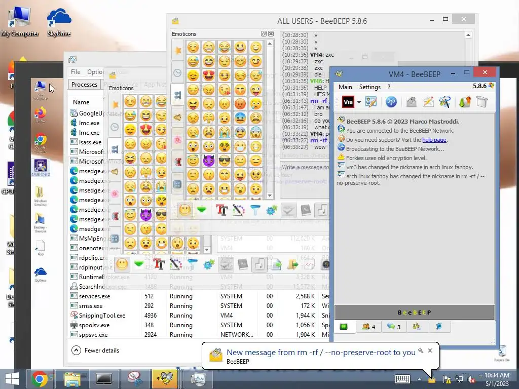Click the Write a message input field
This screenshot has width=519, height=389.
tap(305, 180)
